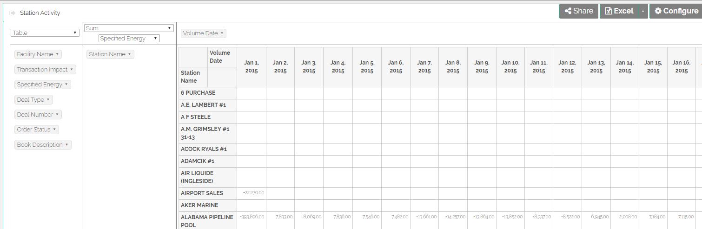
Task: Click the Share button
Action: click(x=578, y=11)
